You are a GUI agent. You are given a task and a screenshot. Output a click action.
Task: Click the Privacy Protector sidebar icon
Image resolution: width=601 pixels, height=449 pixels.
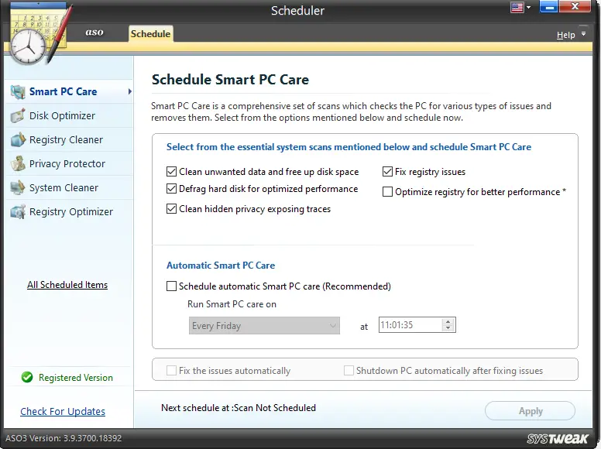[x=18, y=164]
